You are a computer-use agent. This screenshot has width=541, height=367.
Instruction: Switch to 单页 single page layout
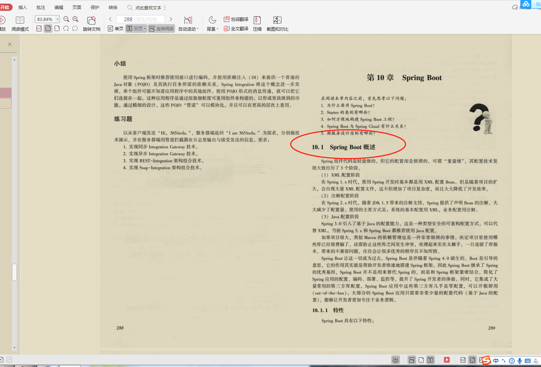click(115, 29)
